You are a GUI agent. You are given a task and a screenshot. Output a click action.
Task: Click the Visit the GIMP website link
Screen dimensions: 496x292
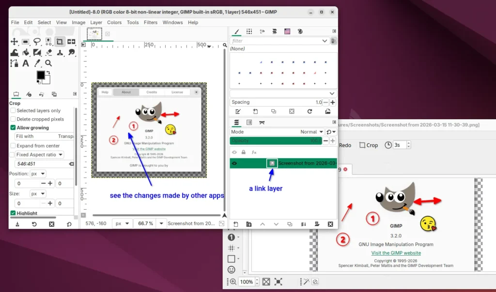tap(396, 253)
